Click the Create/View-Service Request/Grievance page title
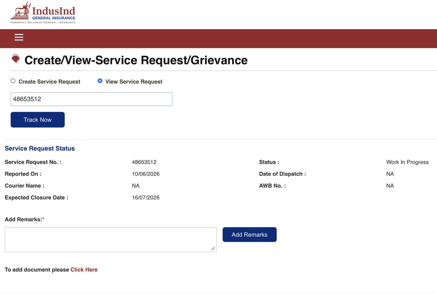This screenshot has width=437, height=294. click(x=136, y=60)
